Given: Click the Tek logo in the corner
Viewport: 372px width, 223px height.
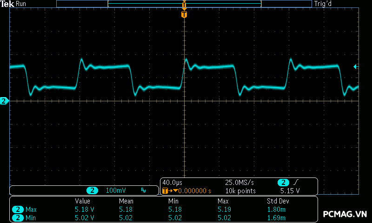Looking at the screenshot, I should [x=7, y=4].
